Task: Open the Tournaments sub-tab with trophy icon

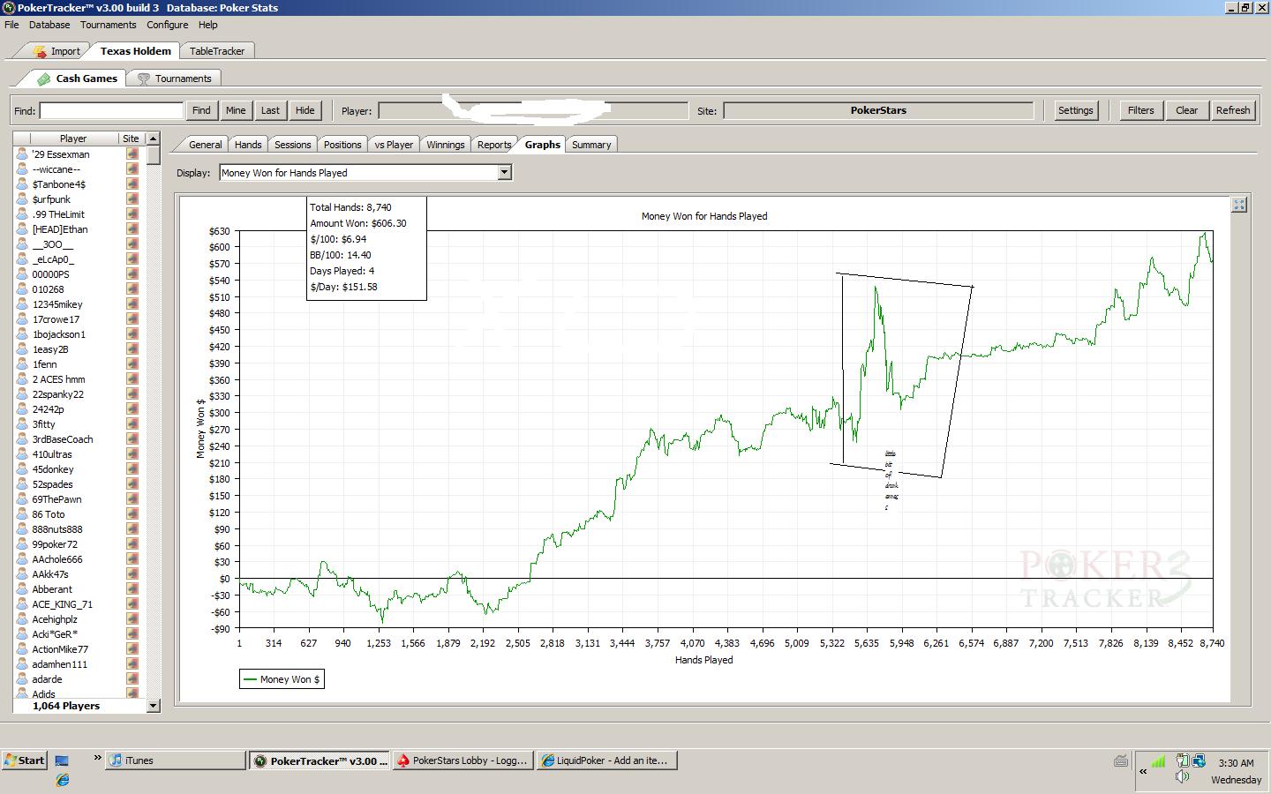Action: click(x=174, y=79)
